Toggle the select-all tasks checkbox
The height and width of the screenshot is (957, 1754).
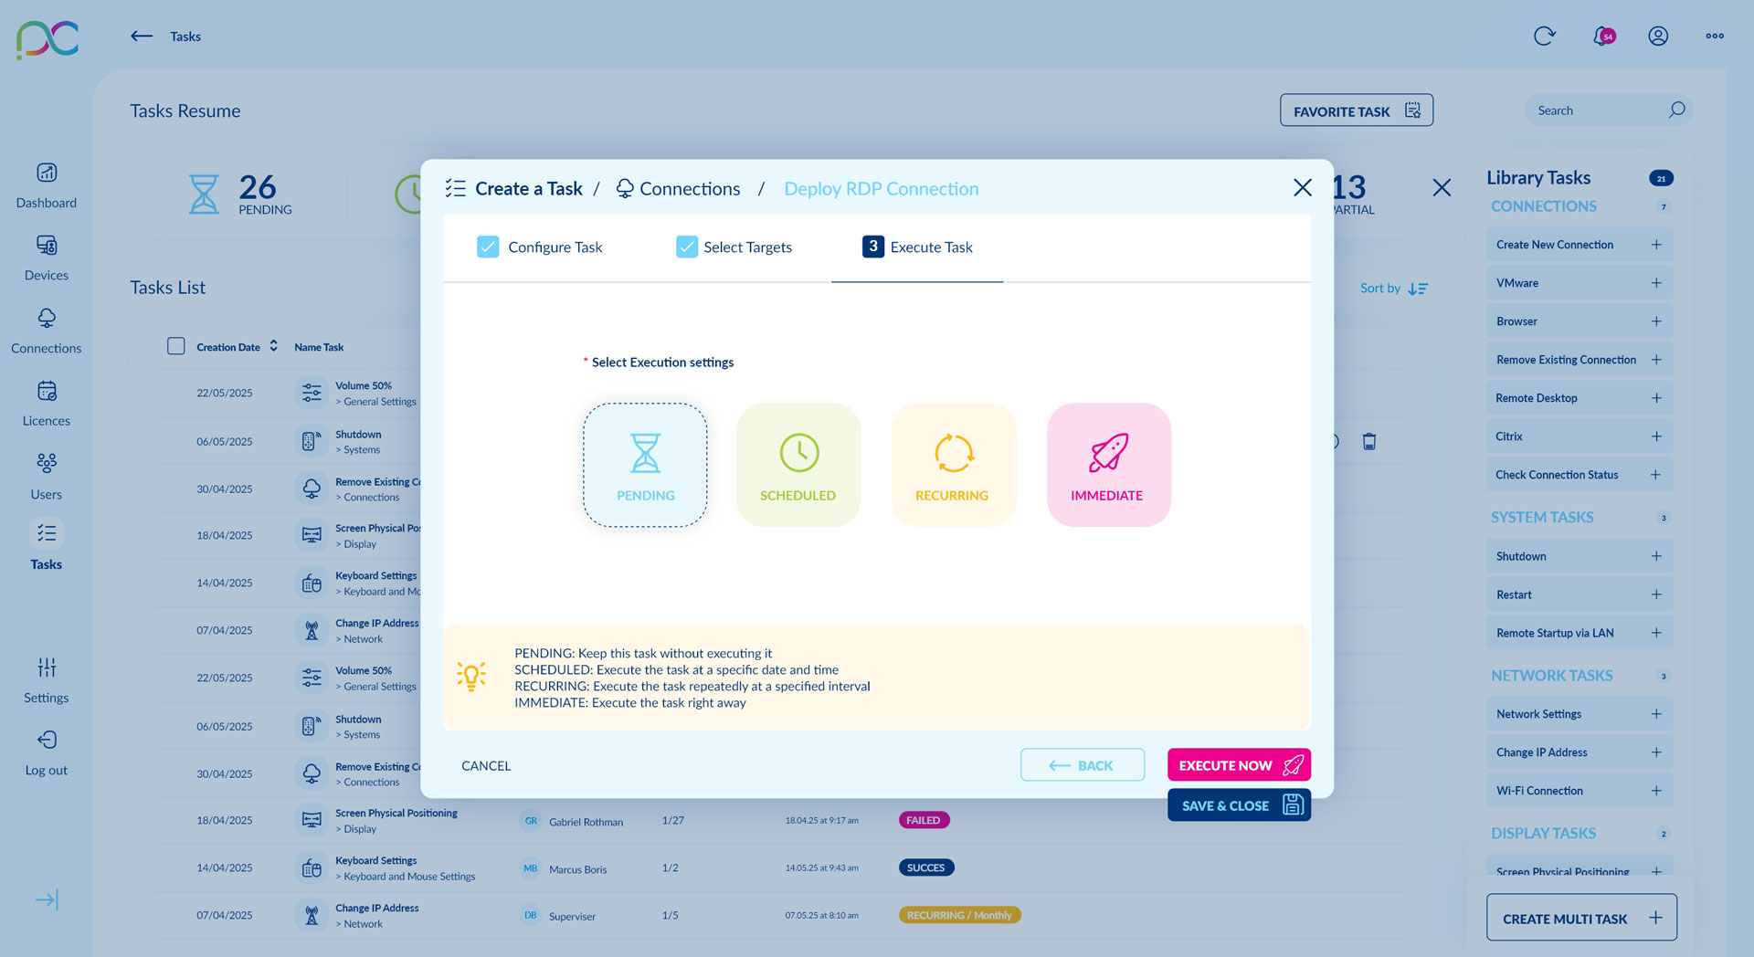[176, 346]
